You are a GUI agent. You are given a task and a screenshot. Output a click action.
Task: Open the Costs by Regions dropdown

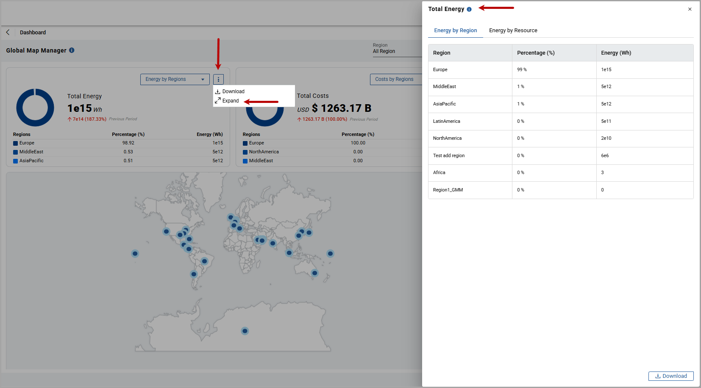396,79
